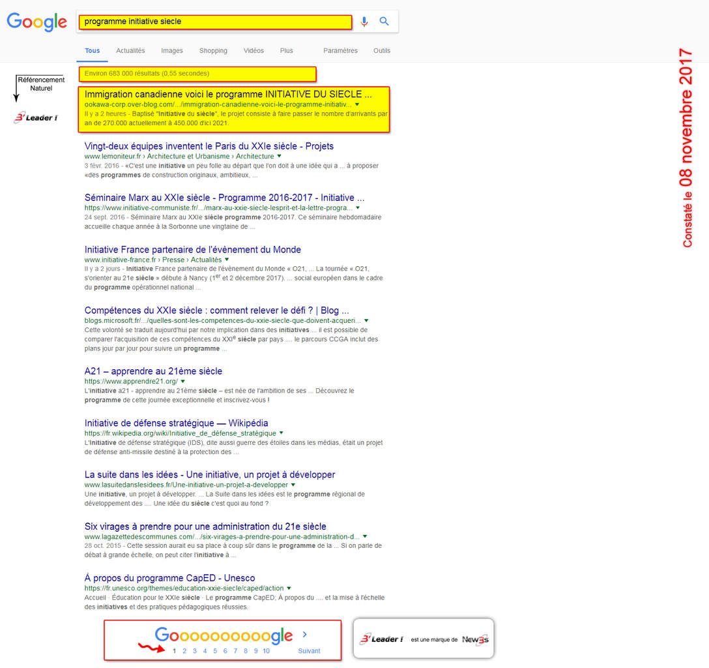Expand dropdown arrow next to fr.unesco.org URL

click(x=289, y=588)
